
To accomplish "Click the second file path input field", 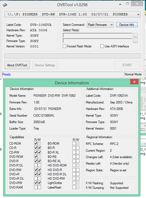I will 98,41.
